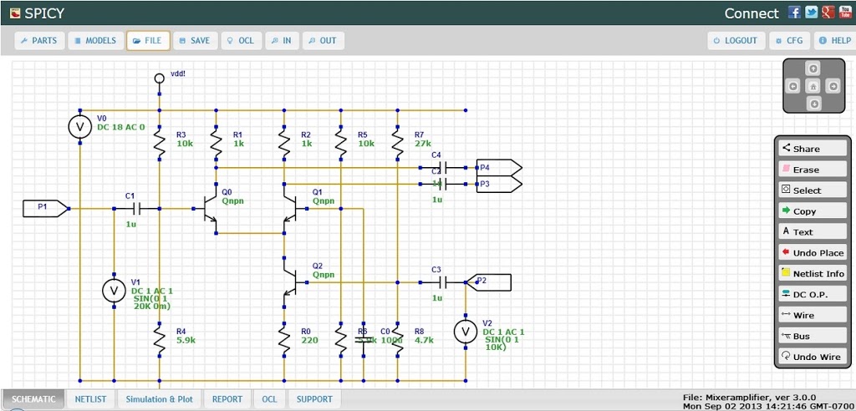Open the Simulation & Plot tab
Image resolution: width=856 pixels, height=411 pixels.
click(x=159, y=399)
